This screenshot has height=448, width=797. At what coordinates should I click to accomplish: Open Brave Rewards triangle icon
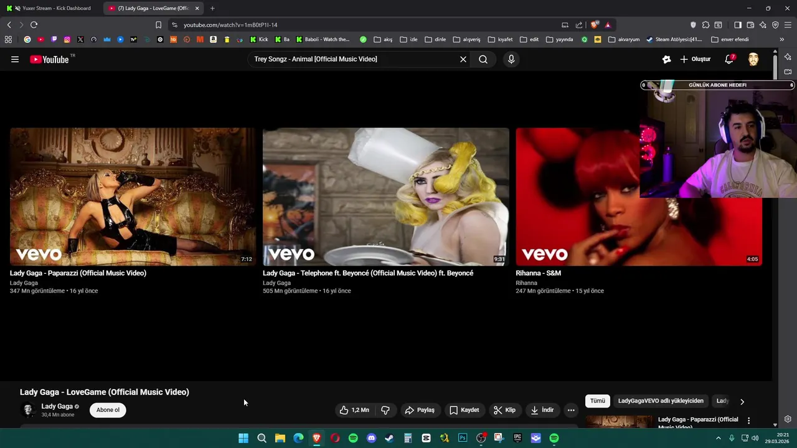[608, 25]
